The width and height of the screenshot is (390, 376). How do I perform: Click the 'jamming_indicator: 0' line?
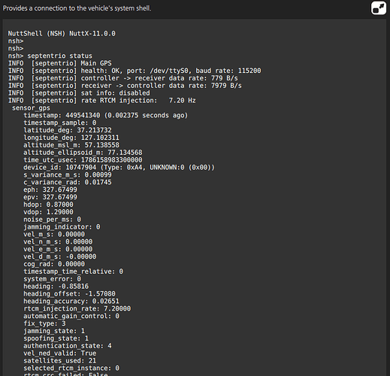click(x=62, y=227)
